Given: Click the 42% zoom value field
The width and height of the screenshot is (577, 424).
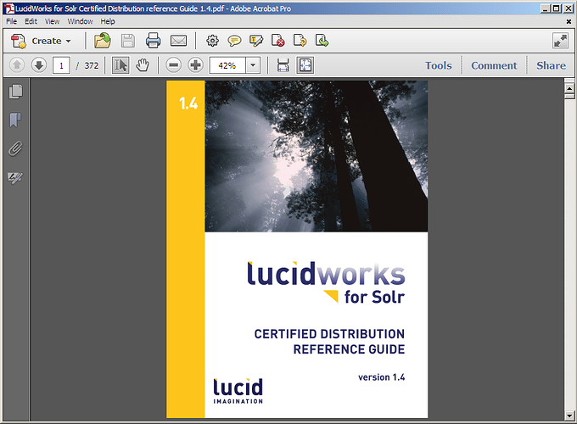Looking at the screenshot, I should tap(227, 66).
